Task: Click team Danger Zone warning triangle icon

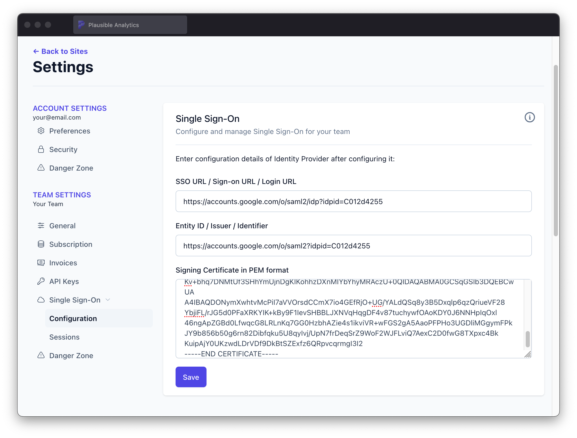Action: tap(41, 355)
